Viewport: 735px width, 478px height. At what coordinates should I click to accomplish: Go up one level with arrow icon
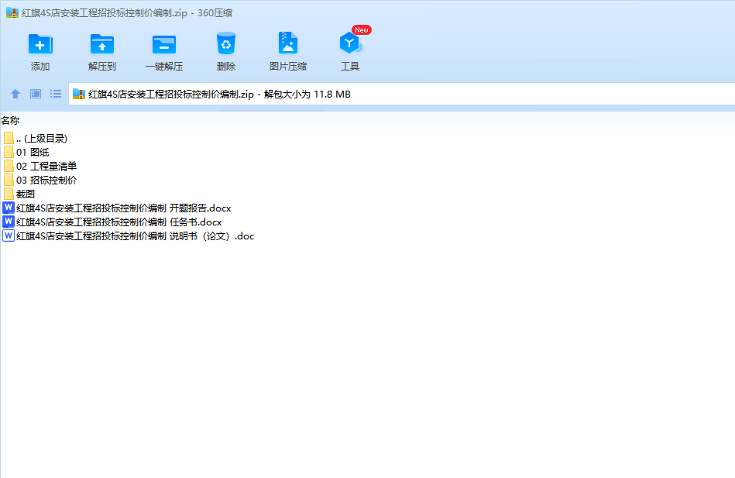pyautogui.click(x=15, y=94)
